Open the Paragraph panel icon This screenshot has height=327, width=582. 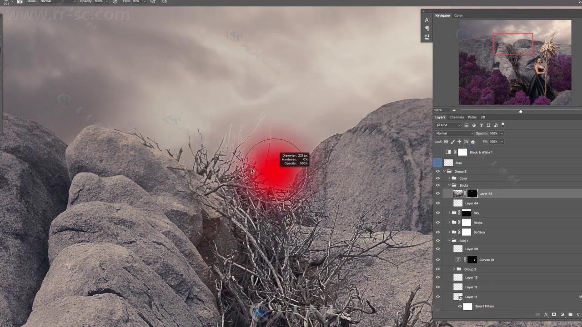click(427, 28)
